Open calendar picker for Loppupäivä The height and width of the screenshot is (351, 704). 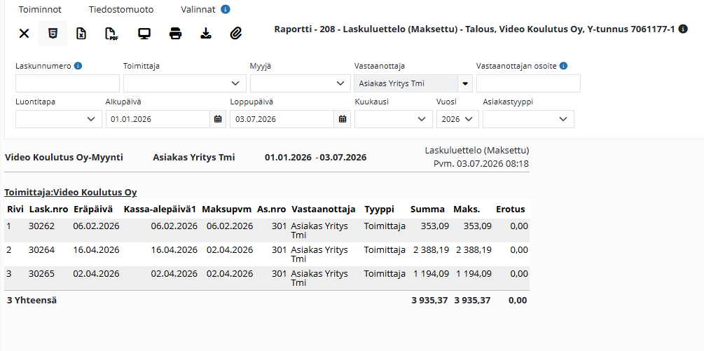pyautogui.click(x=343, y=119)
